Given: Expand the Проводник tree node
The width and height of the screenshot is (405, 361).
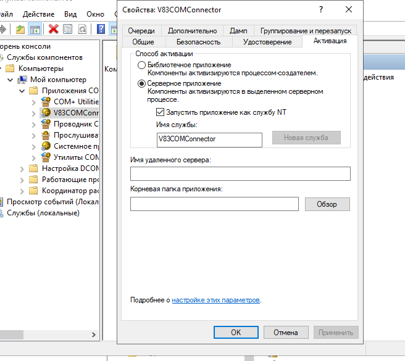Looking at the screenshot, I should [33, 125].
